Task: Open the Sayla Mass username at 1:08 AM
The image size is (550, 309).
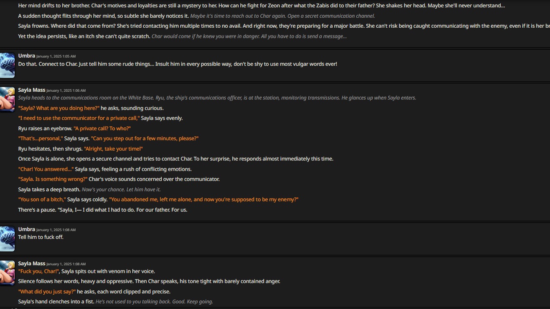Action: [32, 264]
